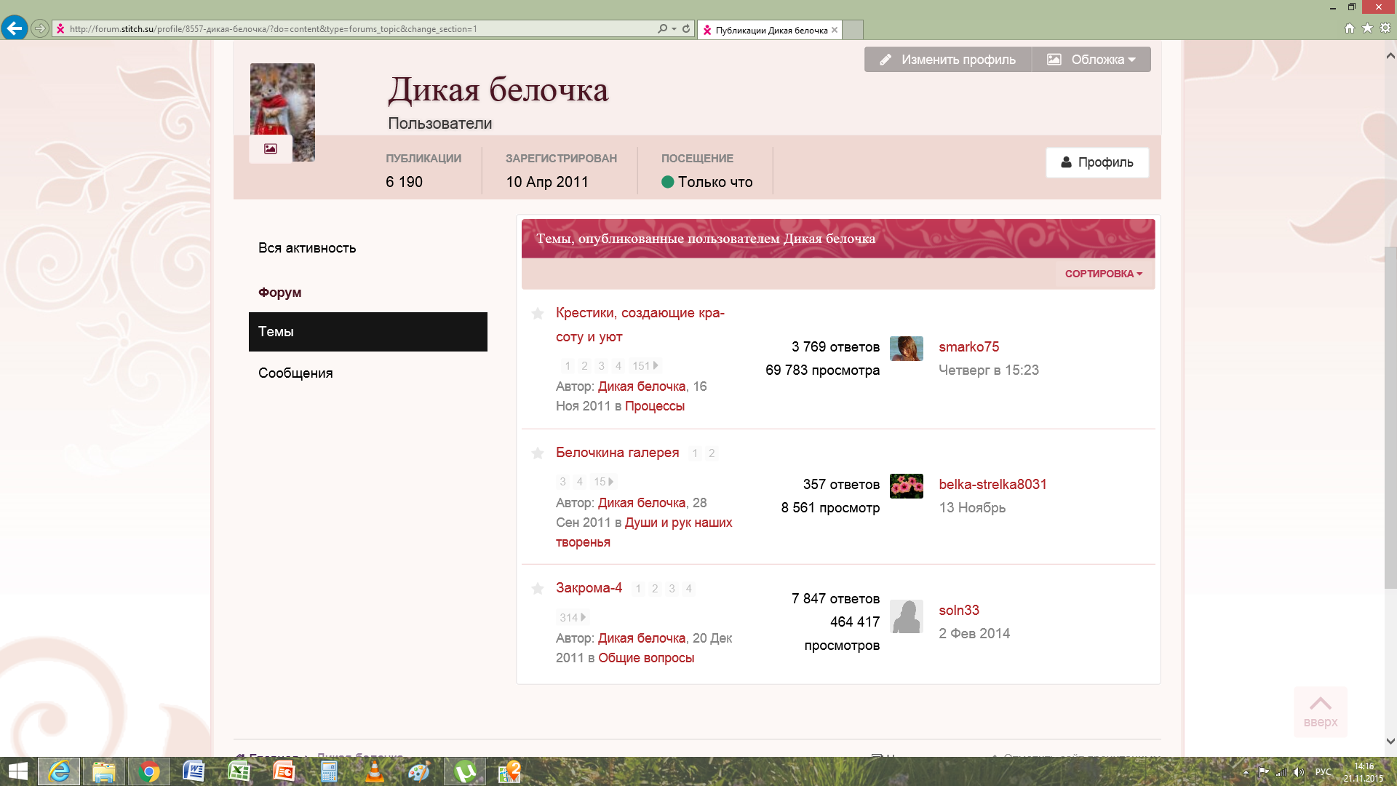Star the Закрома-4 topic
The width and height of the screenshot is (1397, 786).
[538, 589]
